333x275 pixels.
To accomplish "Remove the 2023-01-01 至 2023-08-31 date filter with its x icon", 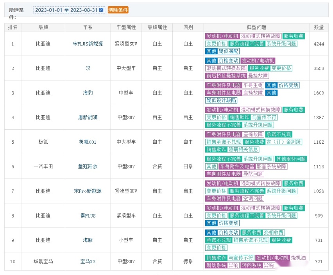I will [101, 10].
